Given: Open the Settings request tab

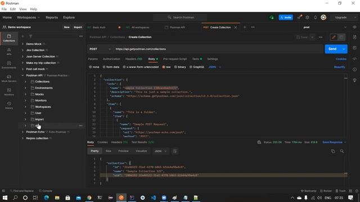Looking at the screenshot, I should coord(213,59).
